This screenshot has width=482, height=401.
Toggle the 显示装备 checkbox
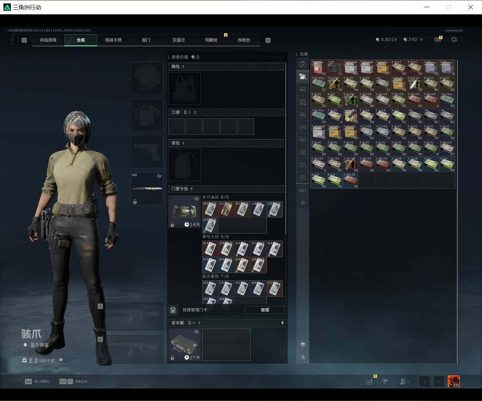click(x=25, y=345)
